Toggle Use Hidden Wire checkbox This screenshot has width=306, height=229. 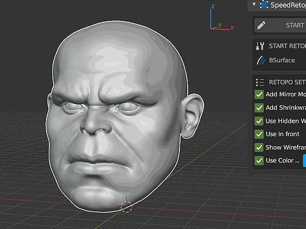[x=259, y=121]
